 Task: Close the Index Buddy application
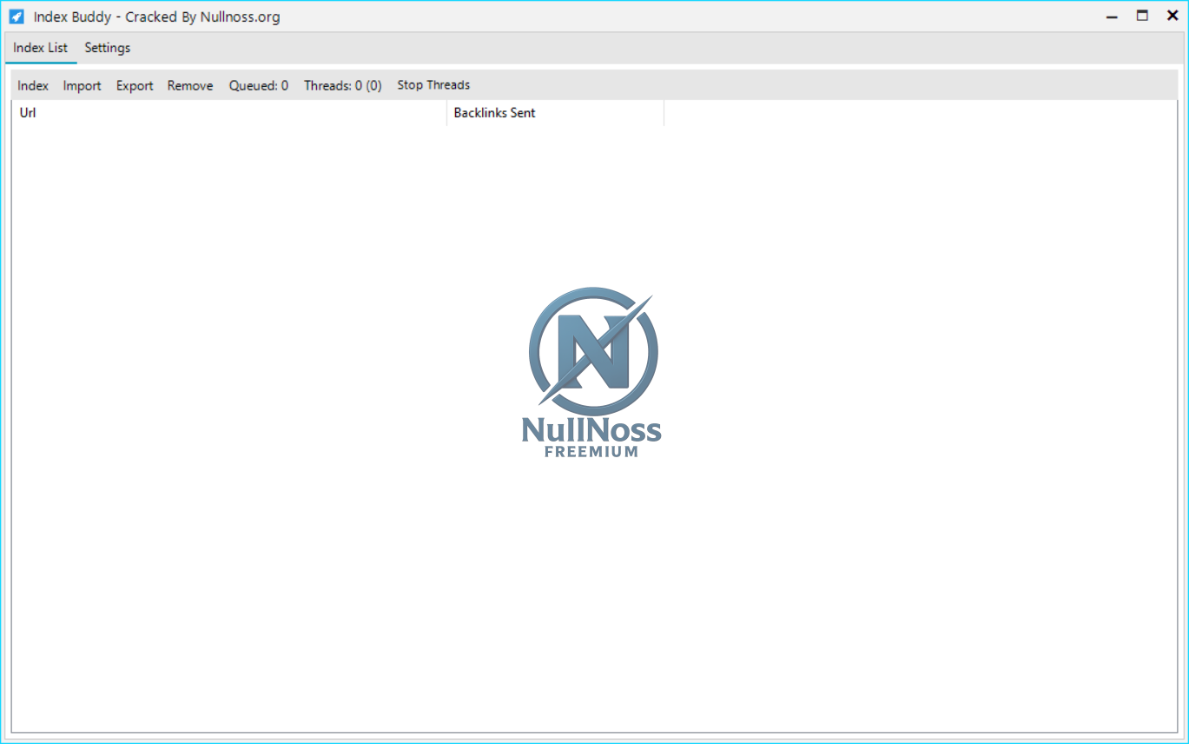coord(1172,16)
